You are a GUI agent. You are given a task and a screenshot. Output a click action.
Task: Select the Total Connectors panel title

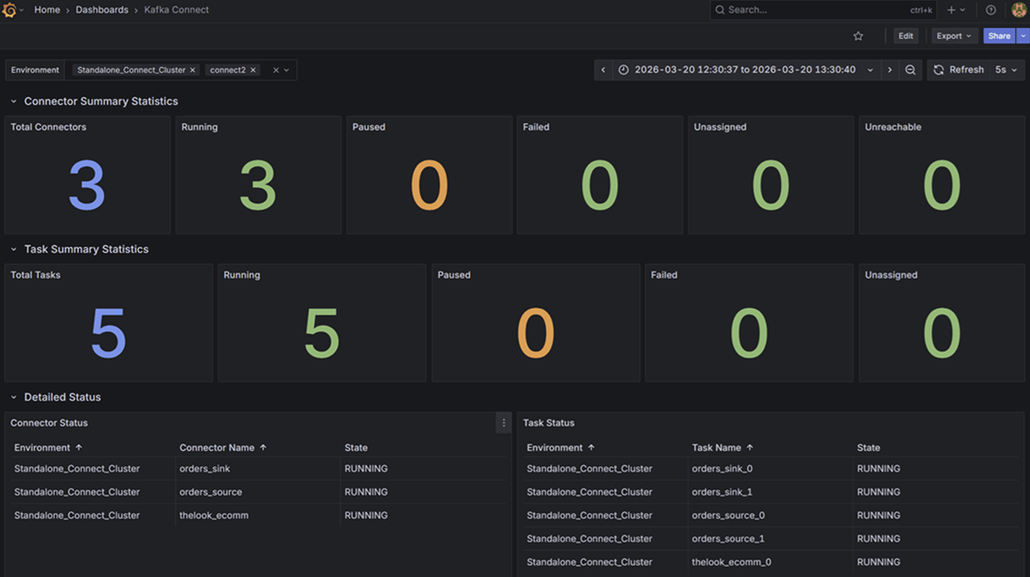coord(48,127)
